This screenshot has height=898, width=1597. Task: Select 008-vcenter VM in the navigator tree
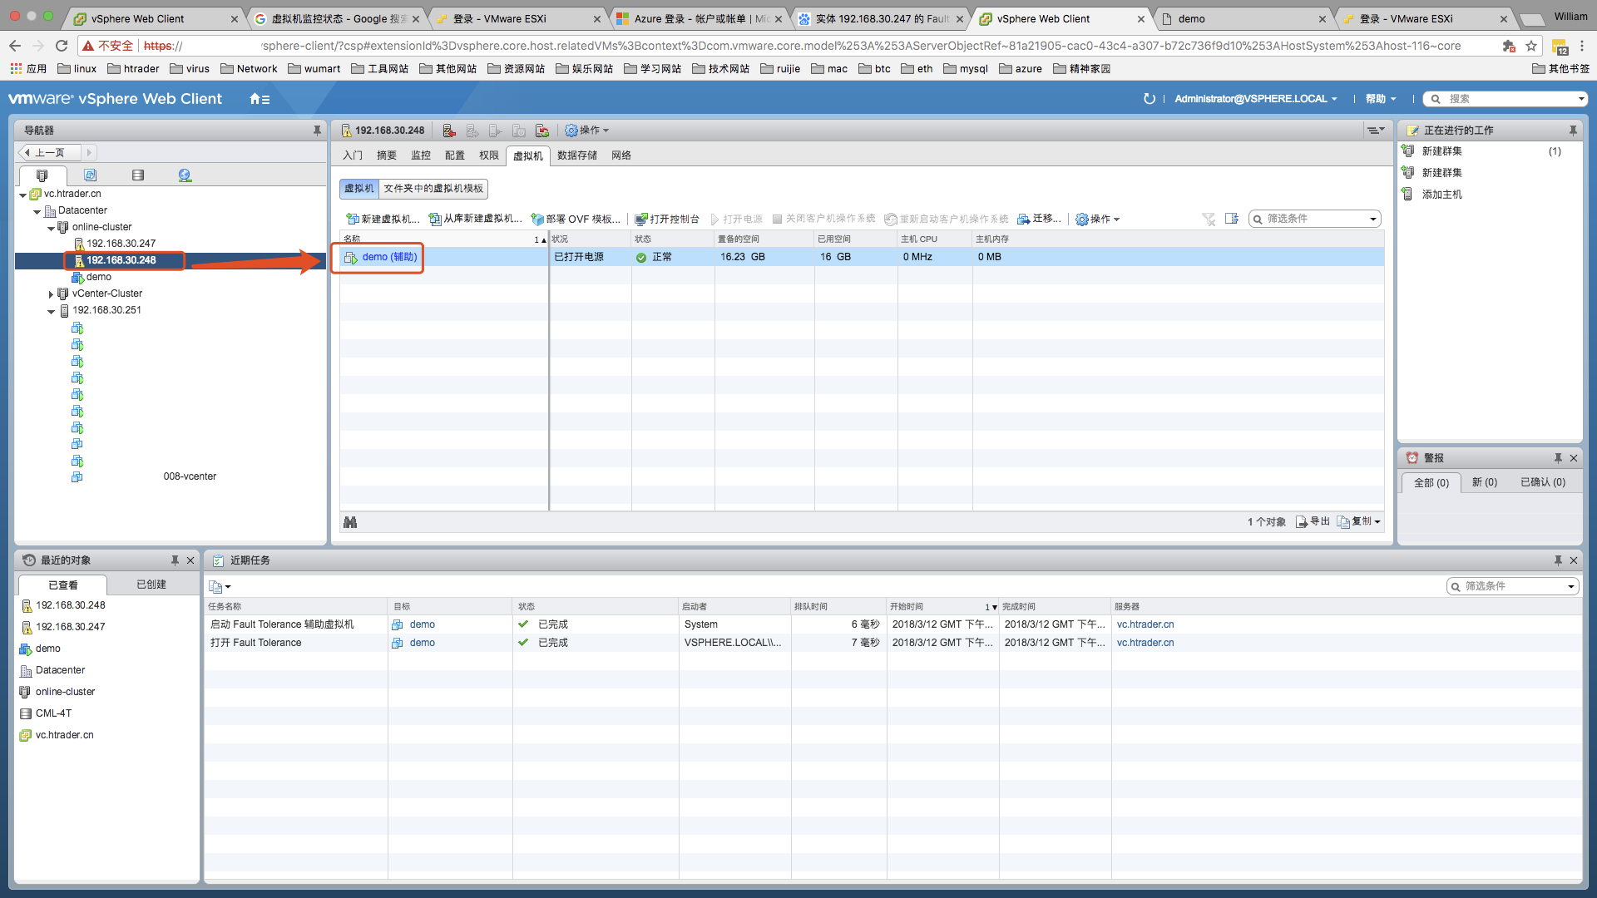coord(190,476)
